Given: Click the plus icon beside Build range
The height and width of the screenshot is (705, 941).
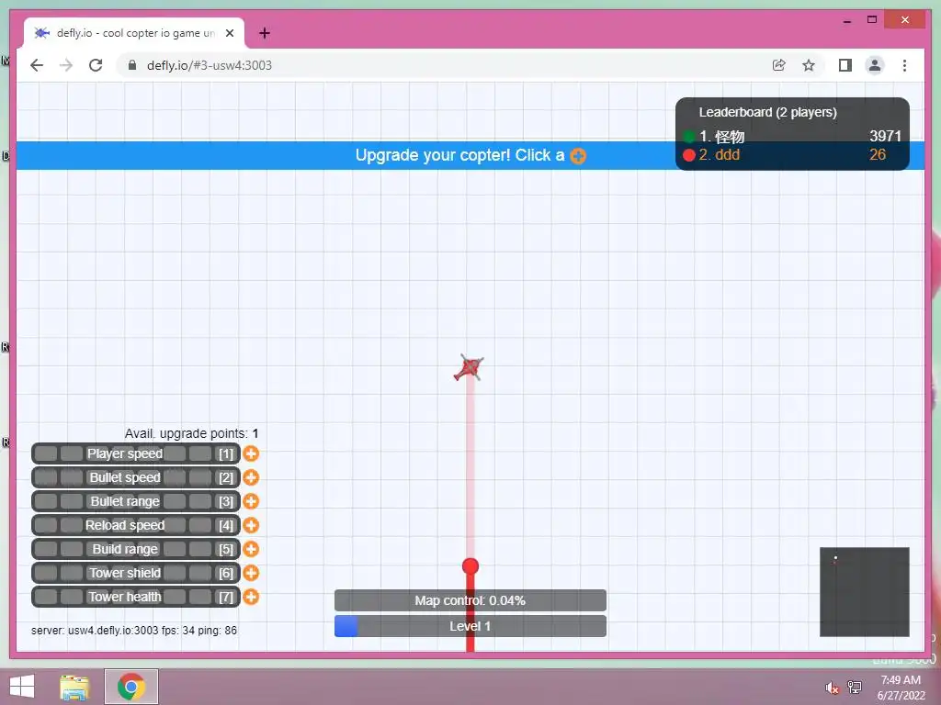Looking at the screenshot, I should click(251, 549).
